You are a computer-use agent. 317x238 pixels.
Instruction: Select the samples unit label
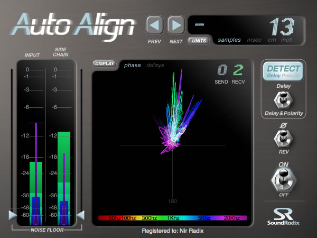[229, 40]
